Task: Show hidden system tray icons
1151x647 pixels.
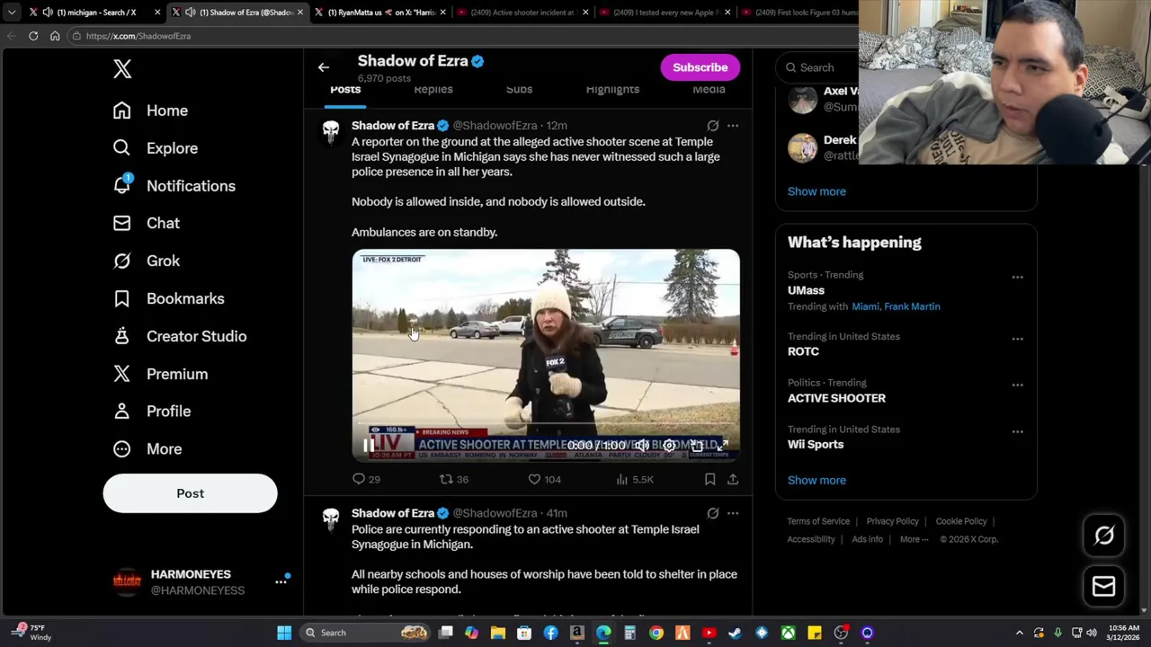Action: pos(1019,633)
